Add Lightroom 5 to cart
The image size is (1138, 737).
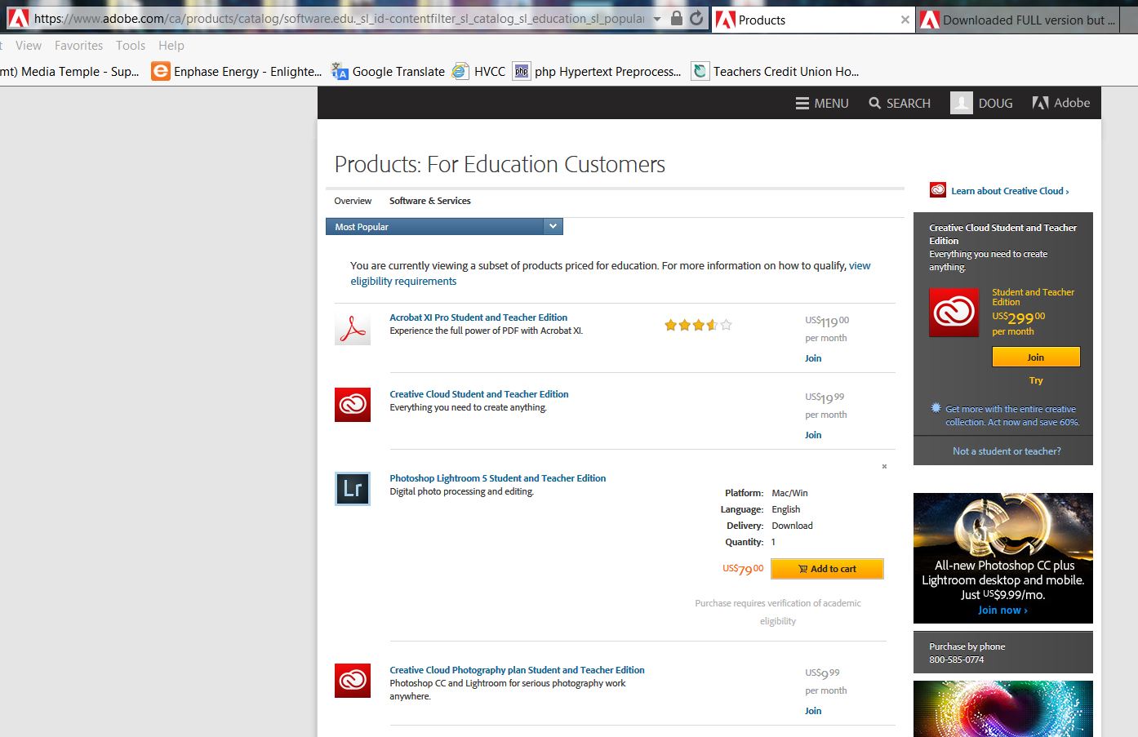click(827, 568)
